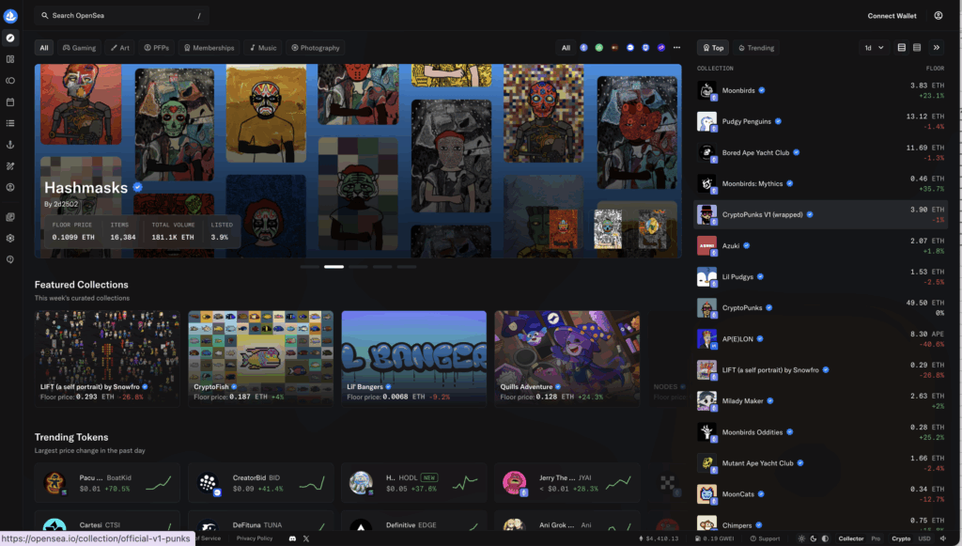Screen dimensions: 962x546
Task: Click the anchor icon in left sidebar
Action: point(10,144)
